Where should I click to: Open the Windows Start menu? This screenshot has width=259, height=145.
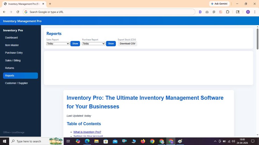click(5, 141)
